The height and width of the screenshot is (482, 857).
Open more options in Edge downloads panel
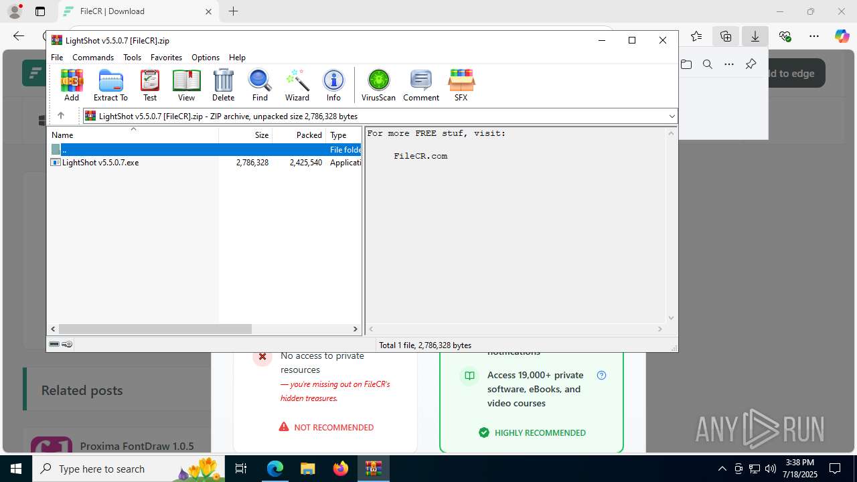(x=729, y=64)
